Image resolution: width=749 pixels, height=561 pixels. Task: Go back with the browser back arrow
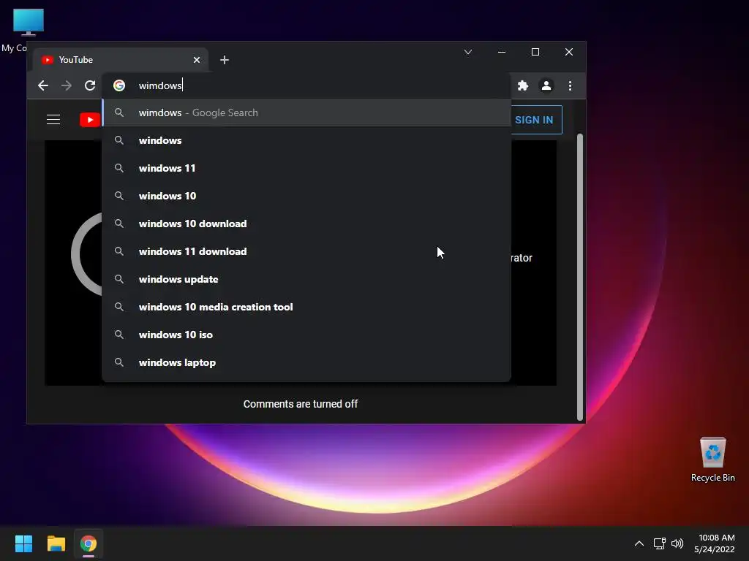coord(43,85)
